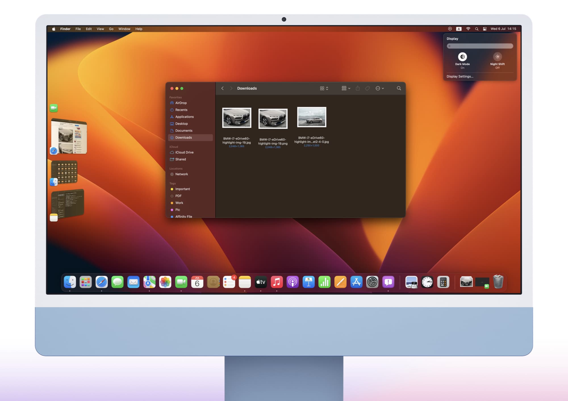Click Display Settings… link
This screenshot has height=401, width=568.
pos(460,76)
